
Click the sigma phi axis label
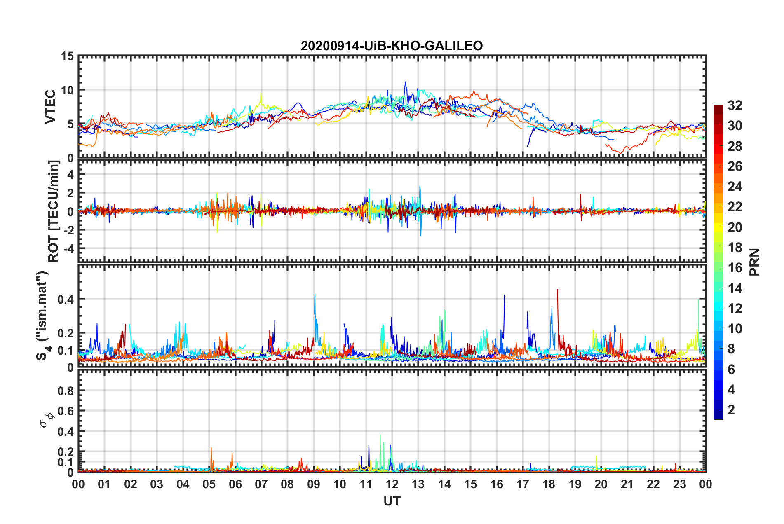pos(46,420)
